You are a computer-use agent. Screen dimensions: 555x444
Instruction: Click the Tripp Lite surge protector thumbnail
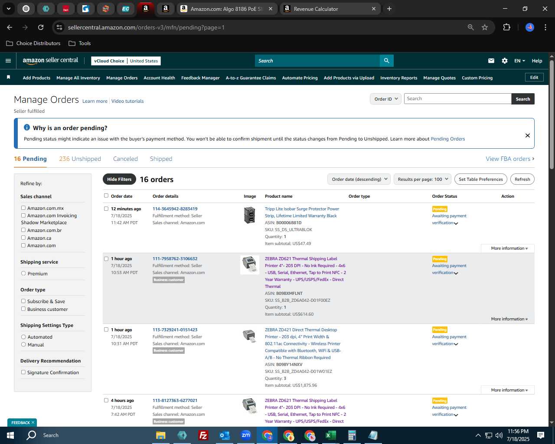click(249, 215)
